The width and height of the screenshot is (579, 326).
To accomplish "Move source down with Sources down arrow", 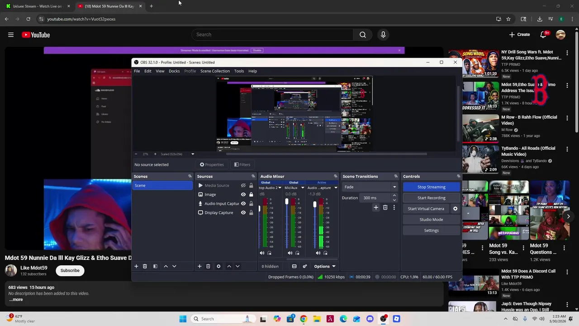I will coord(237,266).
